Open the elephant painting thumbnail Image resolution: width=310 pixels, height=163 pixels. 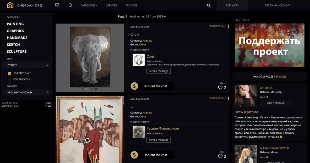click(x=90, y=58)
